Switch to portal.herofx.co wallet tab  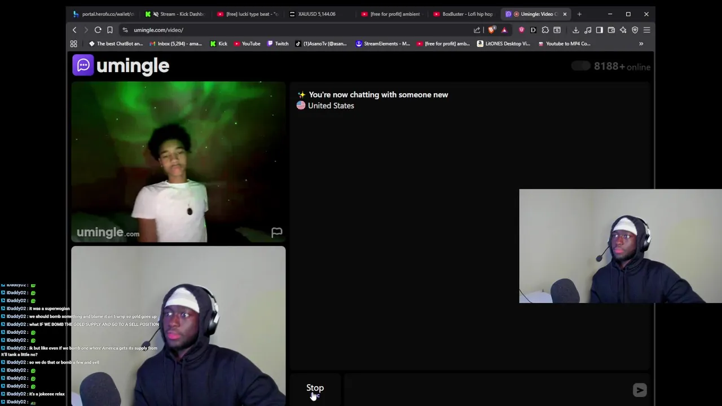(x=103, y=14)
